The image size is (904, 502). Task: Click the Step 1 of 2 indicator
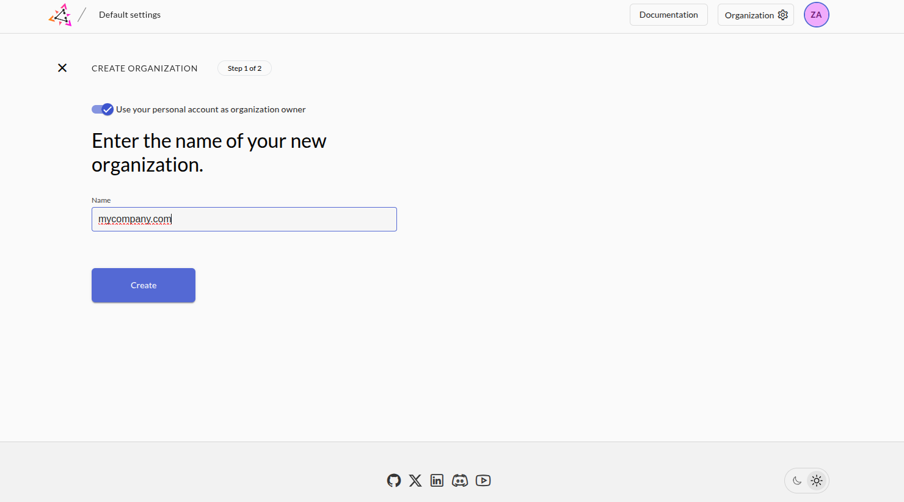(244, 68)
